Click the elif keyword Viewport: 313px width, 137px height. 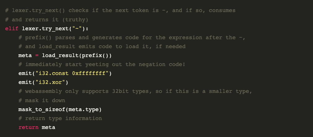click(11, 29)
